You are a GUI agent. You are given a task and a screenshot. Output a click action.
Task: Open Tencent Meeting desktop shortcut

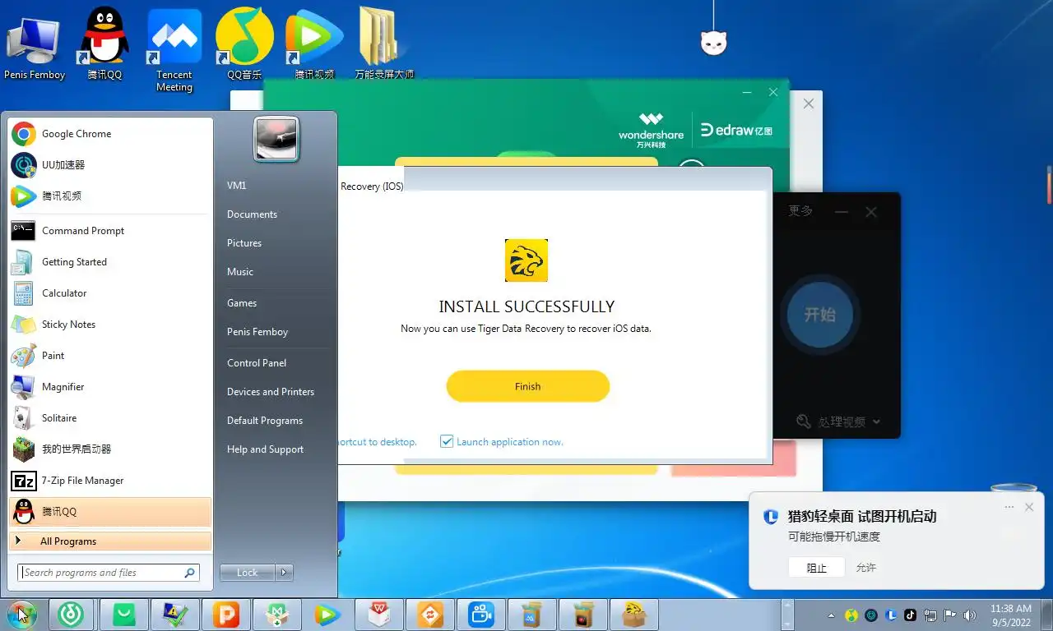[x=174, y=49]
